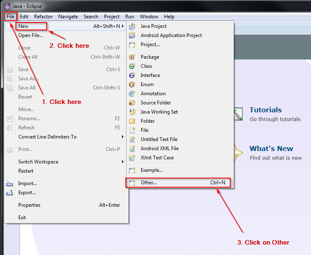Open the Run menu
The image size is (311, 255).
click(129, 17)
